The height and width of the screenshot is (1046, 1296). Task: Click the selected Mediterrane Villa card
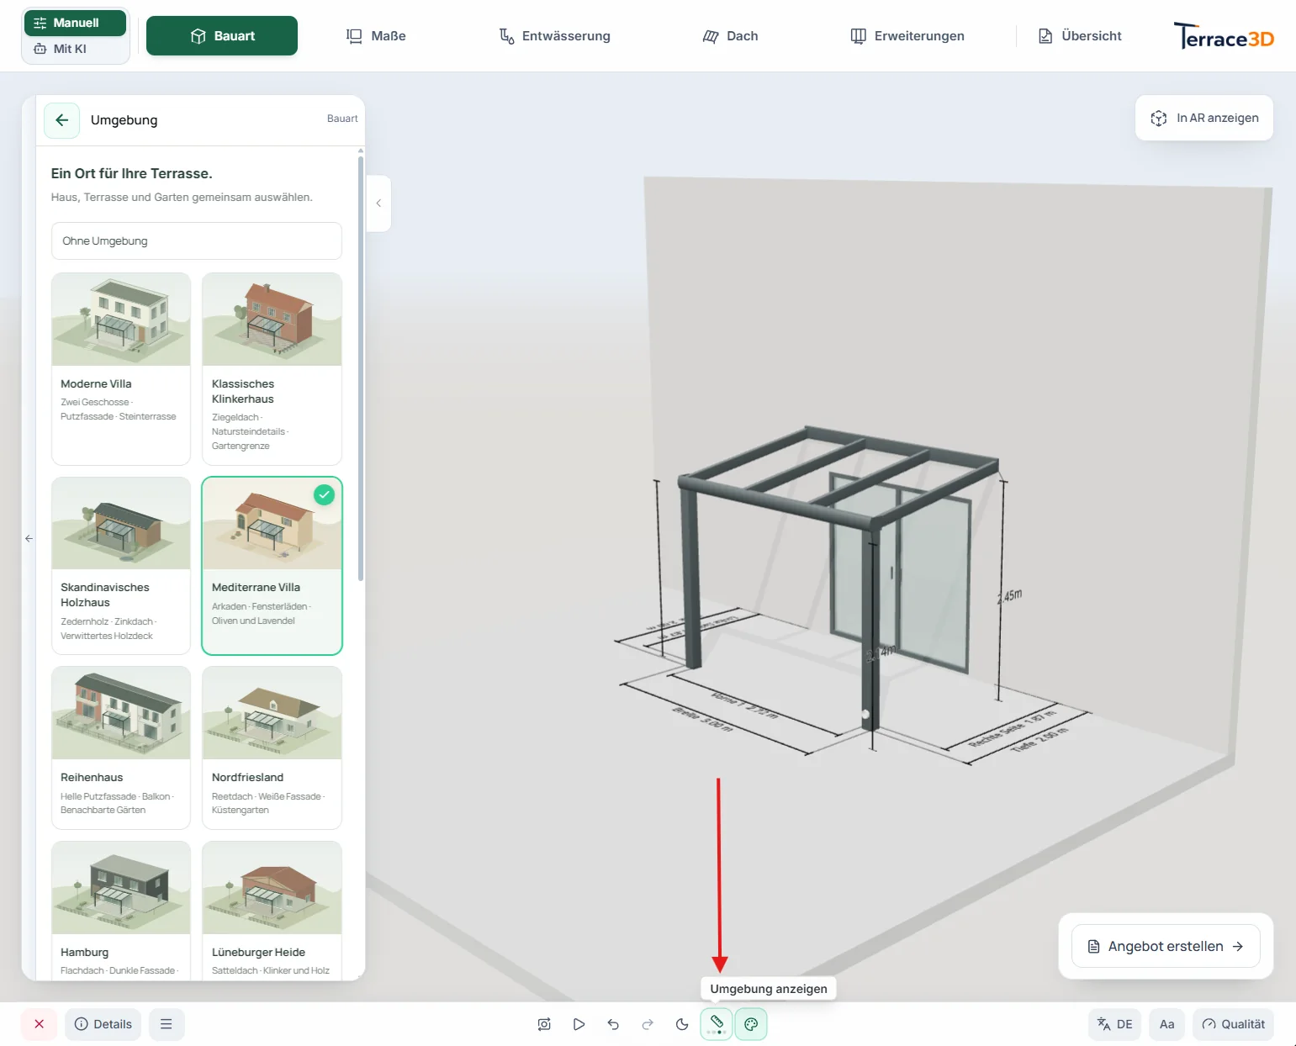coord(272,566)
